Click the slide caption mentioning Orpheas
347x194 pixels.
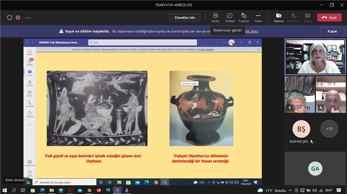pos(93,158)
